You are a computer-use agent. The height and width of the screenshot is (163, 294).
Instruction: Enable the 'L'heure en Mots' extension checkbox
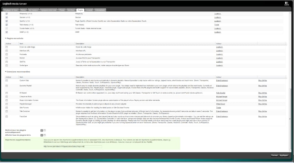click(x=7, y=97)
